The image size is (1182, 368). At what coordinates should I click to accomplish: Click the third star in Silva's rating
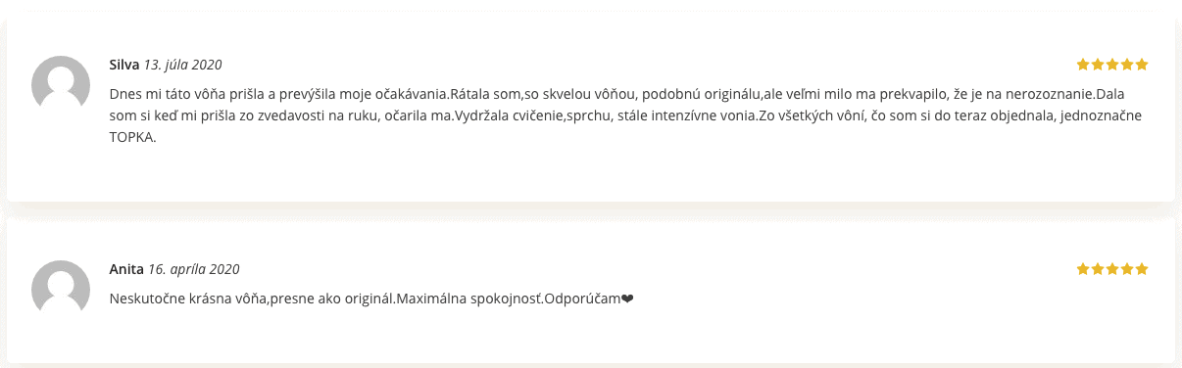click(x=1112, y=65)
